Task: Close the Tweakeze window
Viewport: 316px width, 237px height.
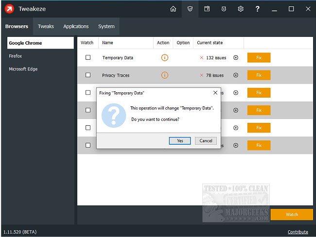Action: 308,9
